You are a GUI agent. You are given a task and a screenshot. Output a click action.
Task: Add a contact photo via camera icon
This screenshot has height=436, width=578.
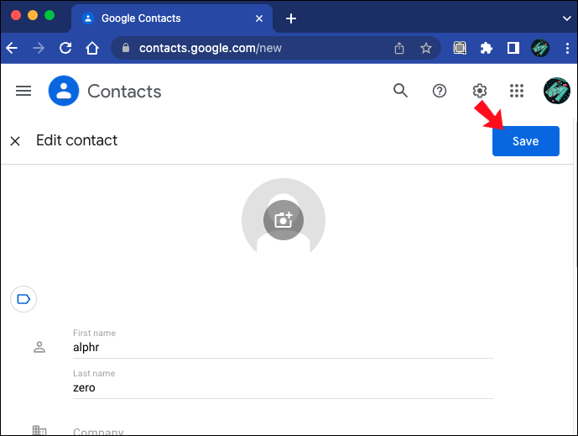pos(284,220)
